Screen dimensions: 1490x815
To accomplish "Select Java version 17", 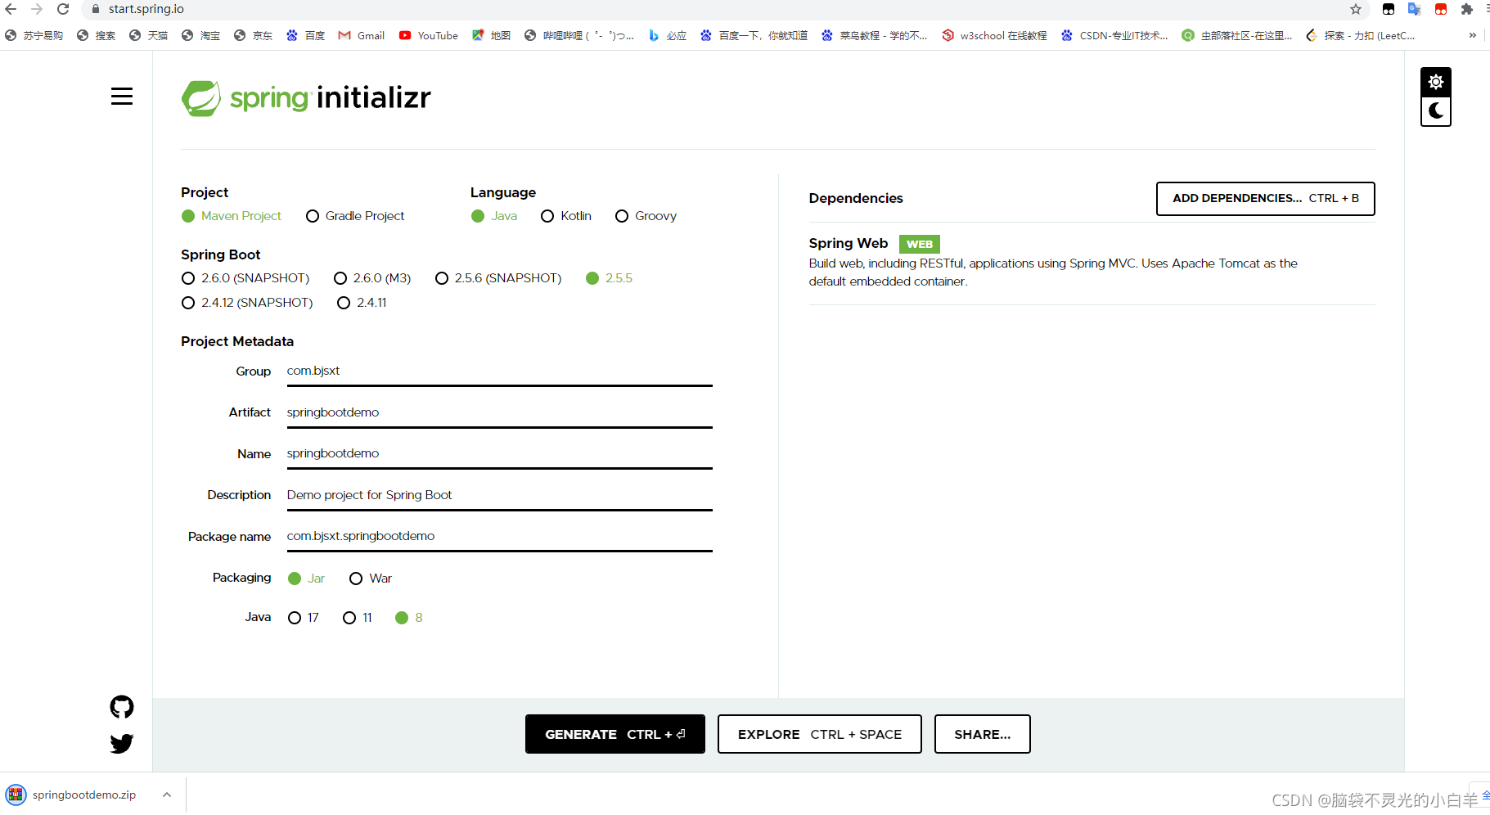I will (304, 618).
